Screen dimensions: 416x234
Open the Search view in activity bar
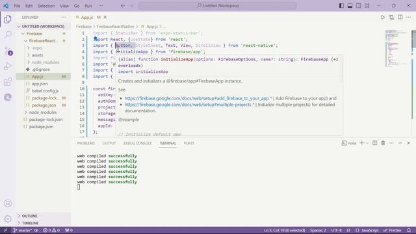click(8, 34)
